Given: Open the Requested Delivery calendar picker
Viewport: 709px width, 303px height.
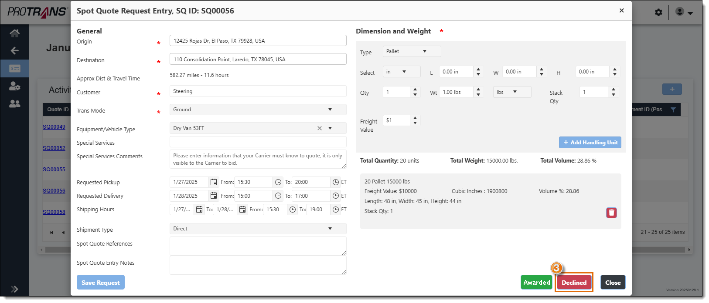Looking at the screenshot, I should tap(213, 196).
